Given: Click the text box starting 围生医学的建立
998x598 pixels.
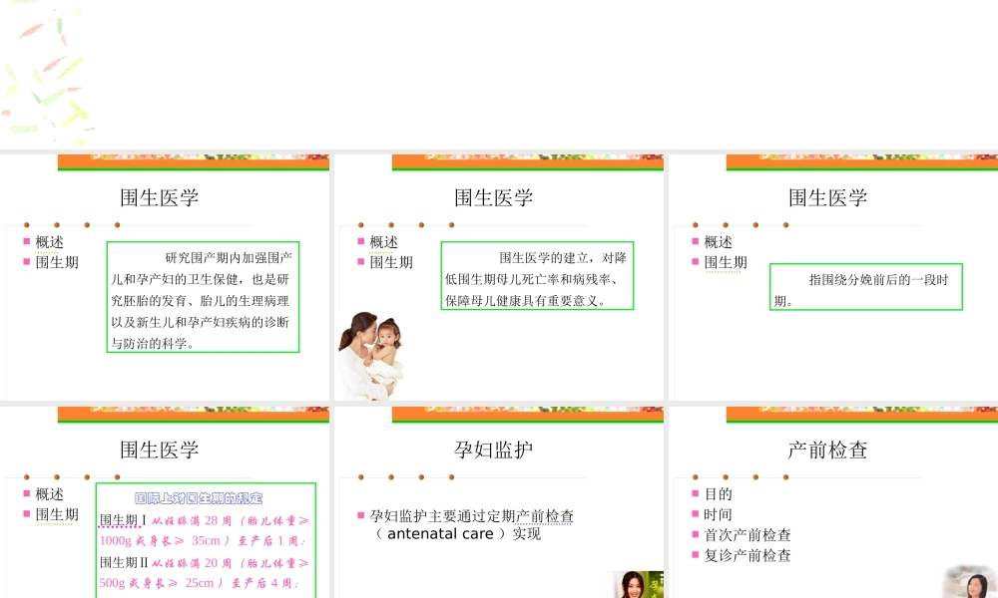Looking at the screenshot, I should pos(537,275).
